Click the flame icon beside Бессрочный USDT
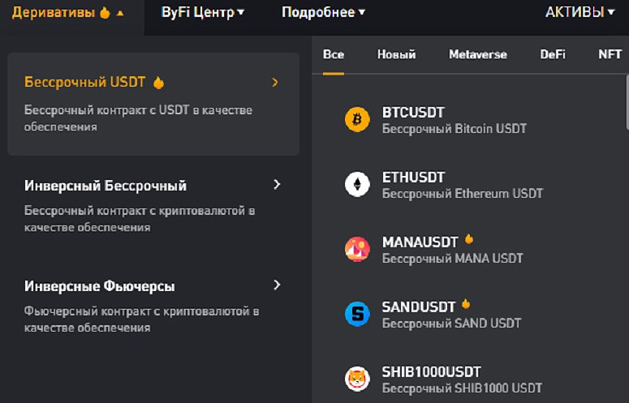 159,83
